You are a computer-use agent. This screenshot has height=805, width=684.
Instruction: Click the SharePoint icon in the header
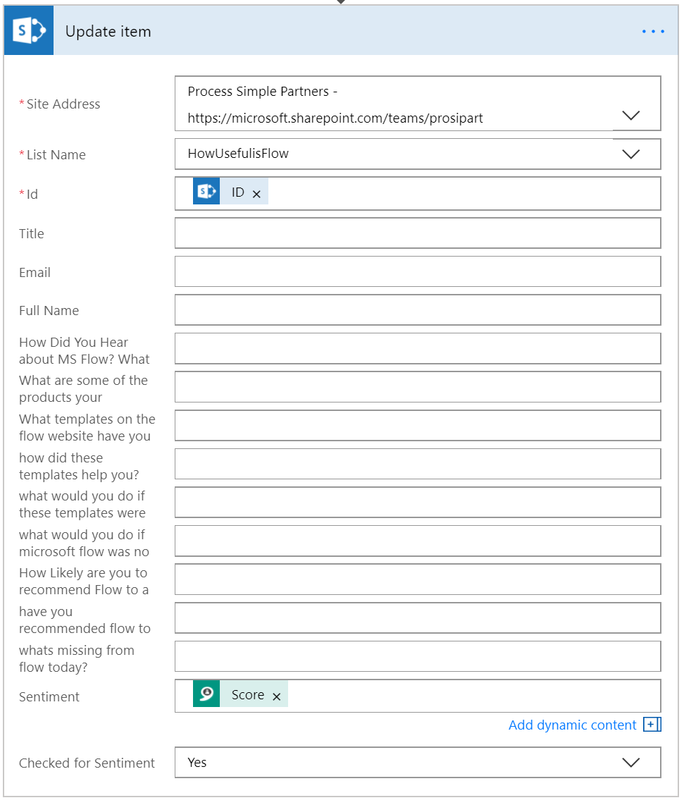point(29,31)
